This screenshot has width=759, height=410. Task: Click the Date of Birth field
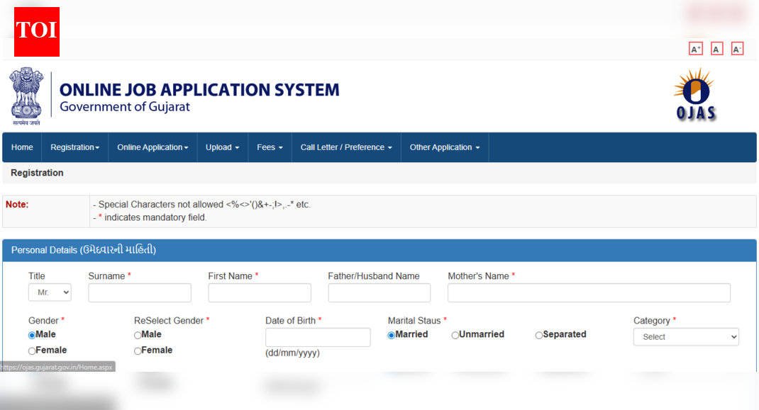(317, 337)
